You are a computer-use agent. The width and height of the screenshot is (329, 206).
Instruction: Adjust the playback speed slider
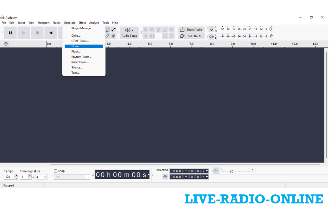click(232, 172)
